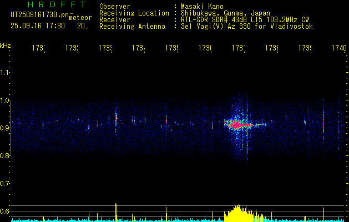Screen dimensions: 349x222
Task: Select receiver details RTL-SDR SDR# 43dB L15 103.2MHz CW
Action: (x=245, y=20)
